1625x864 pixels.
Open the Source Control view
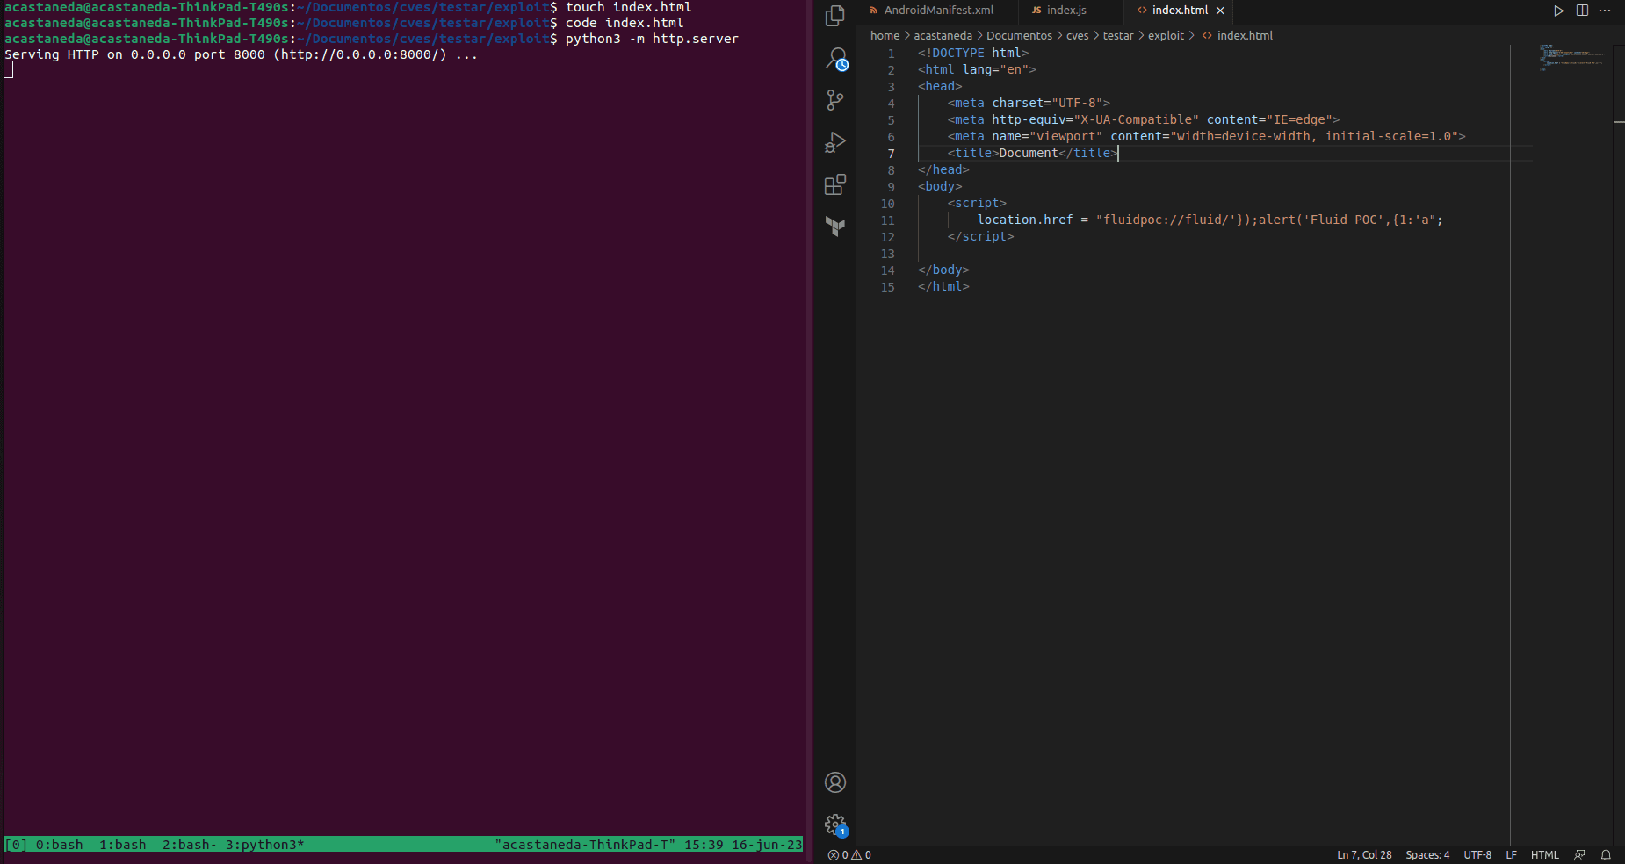[x=835, y=100]
